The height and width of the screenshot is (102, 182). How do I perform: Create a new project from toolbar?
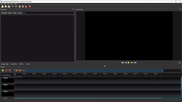(3, 7)
